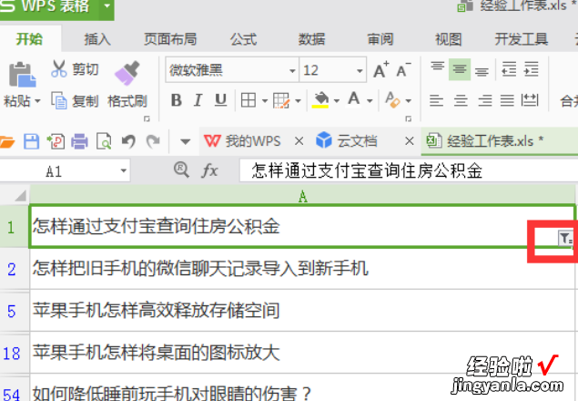Expand the draw border dropdown arrow
The width and height of the screenshot is (578, 401).
[298, 101]
